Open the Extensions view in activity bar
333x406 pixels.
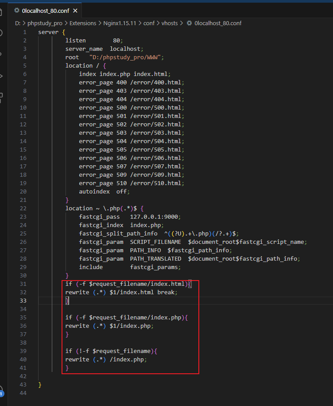tap(1, 96)
